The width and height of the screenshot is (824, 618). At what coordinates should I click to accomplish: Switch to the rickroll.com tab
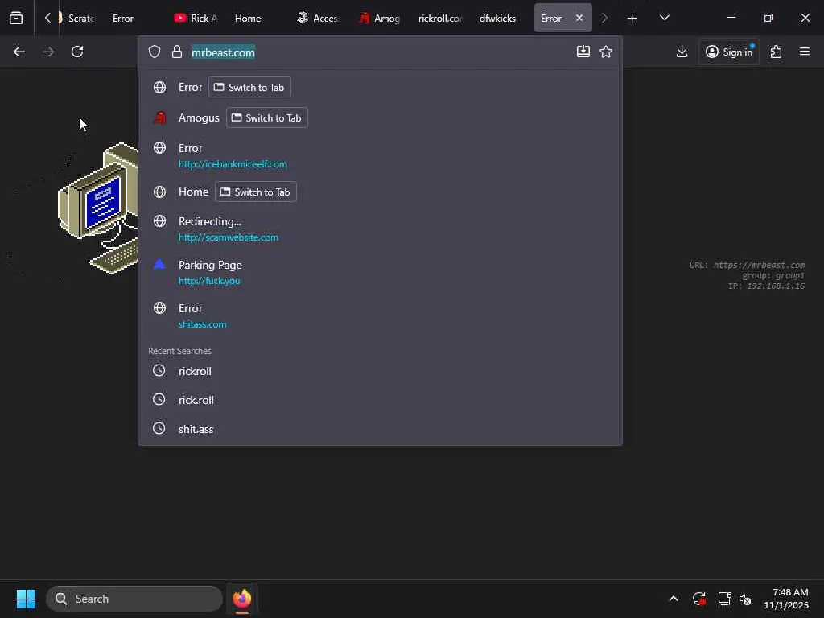click(x=440, y=18)
